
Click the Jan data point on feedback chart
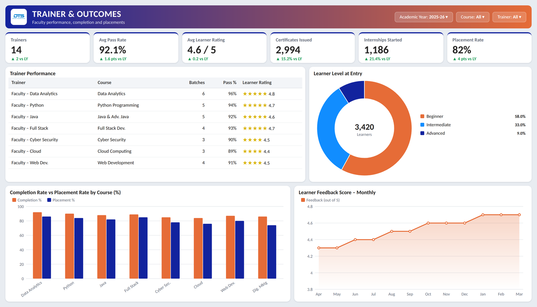pos(483,215)
